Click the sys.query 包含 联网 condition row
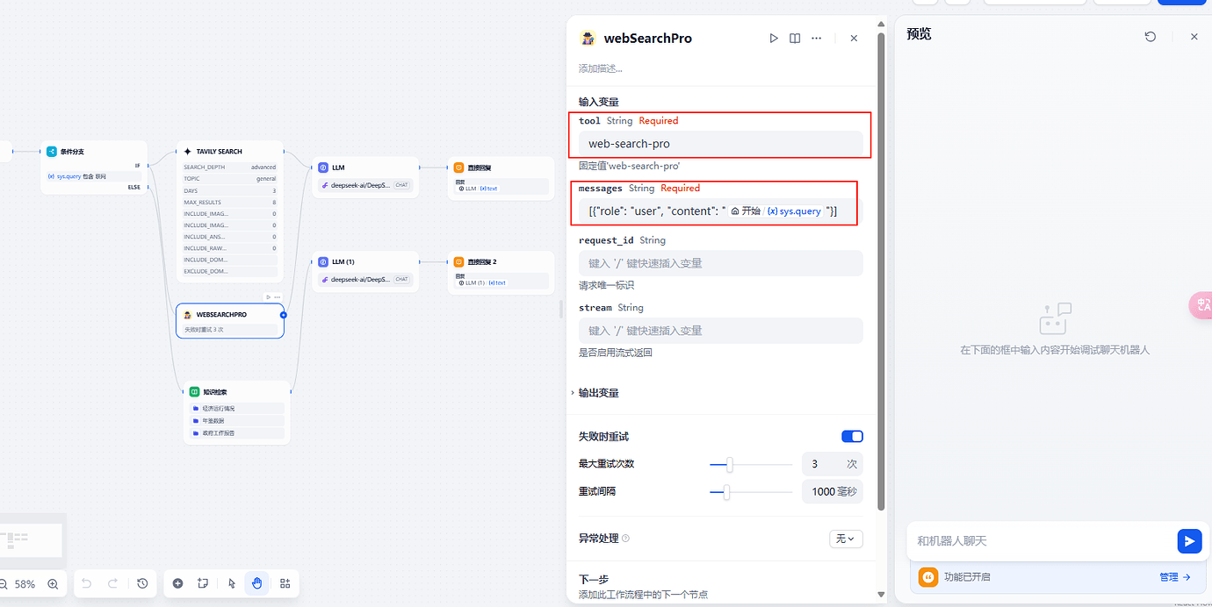Image resolution: width=1212 pixels, height=607 pixels. (x=93, y=176)
